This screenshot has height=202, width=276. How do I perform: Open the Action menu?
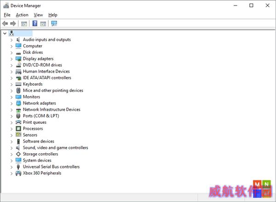[22, 15]
